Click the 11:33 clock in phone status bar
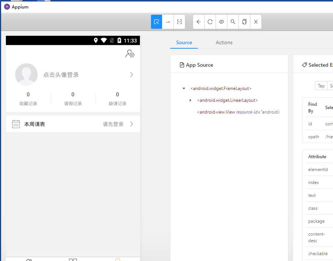This screenshot has width=333, height=261. pos(130,41)
